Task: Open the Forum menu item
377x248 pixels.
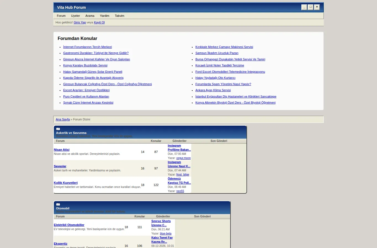Action: tap(61, 16)
